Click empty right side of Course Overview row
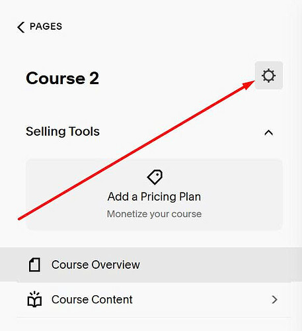 [220, 265]
